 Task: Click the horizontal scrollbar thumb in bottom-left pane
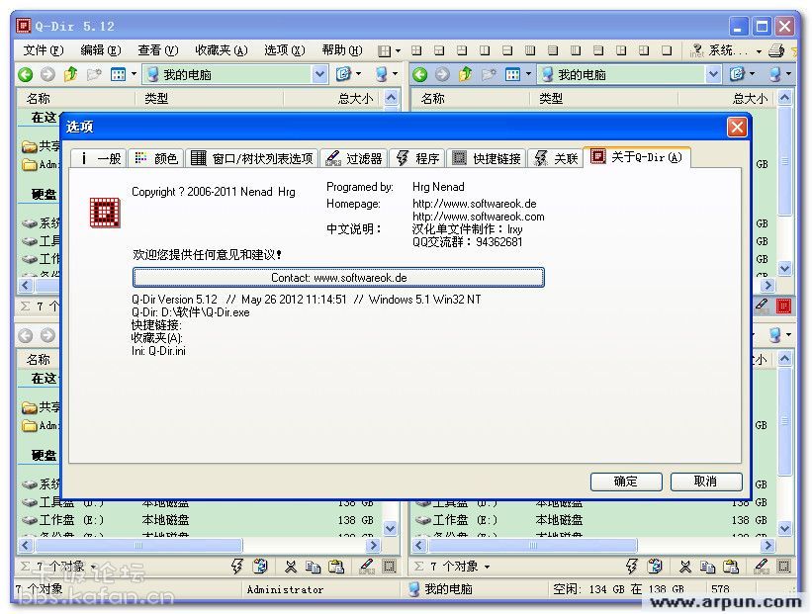(138, 545)
